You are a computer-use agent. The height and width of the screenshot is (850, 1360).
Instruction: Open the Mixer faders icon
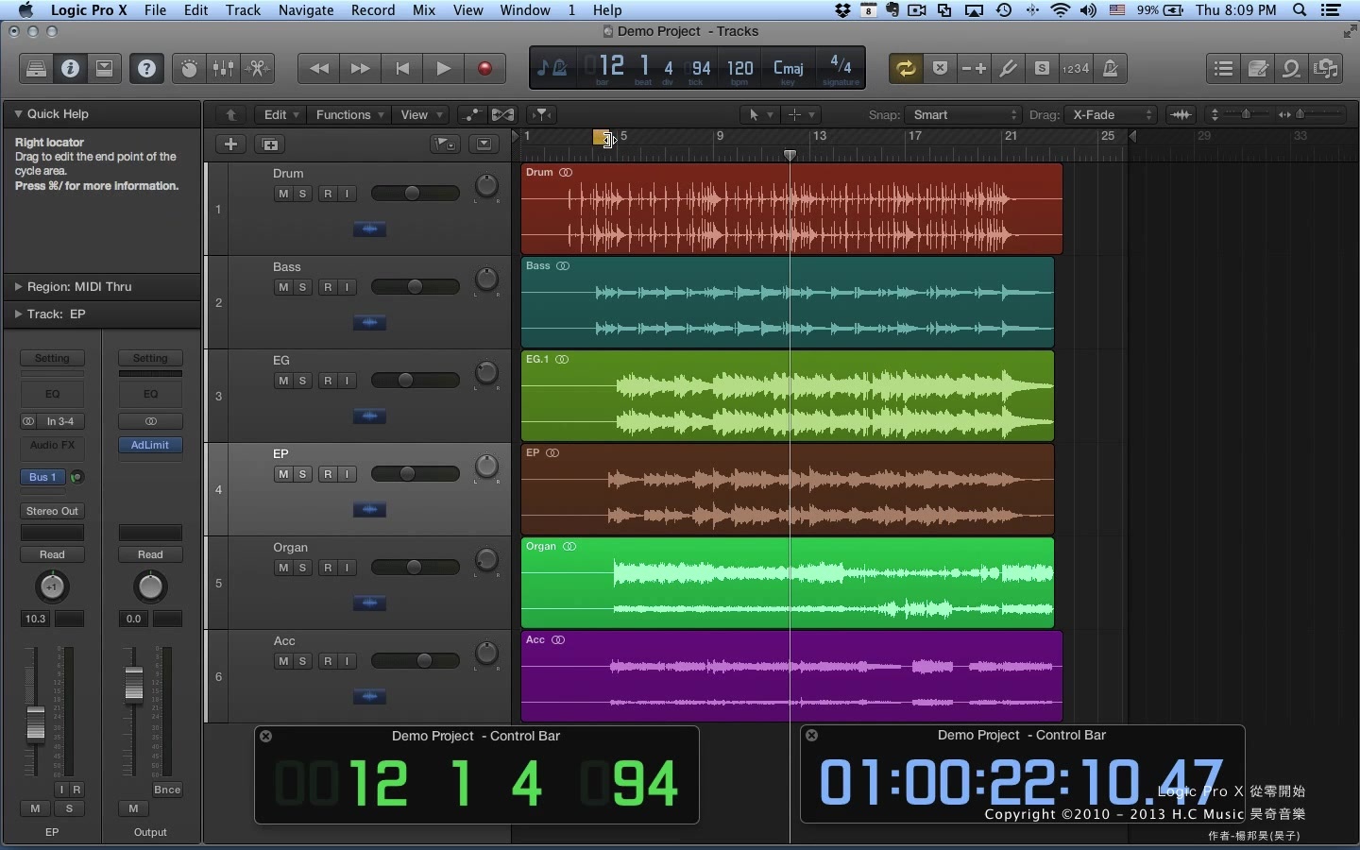click(x=224, y=68)
